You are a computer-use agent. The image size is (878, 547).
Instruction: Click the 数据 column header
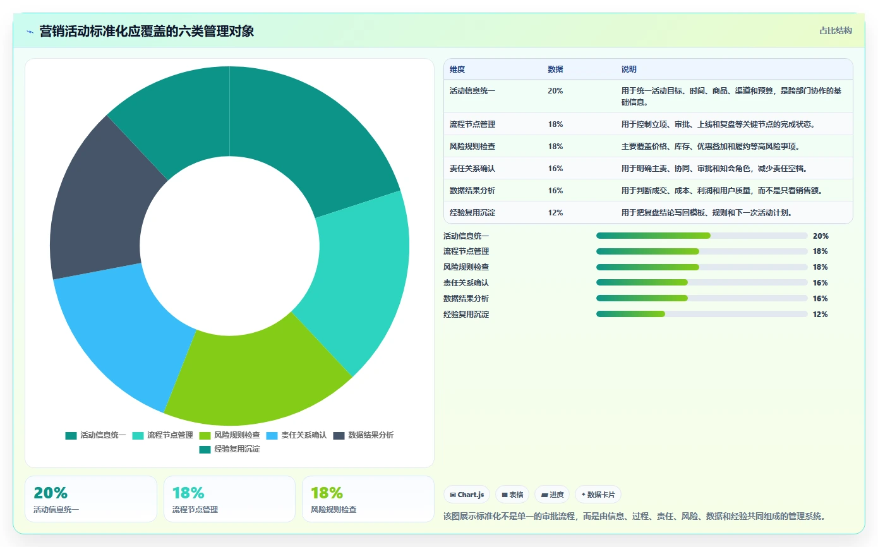click(555, 69)
